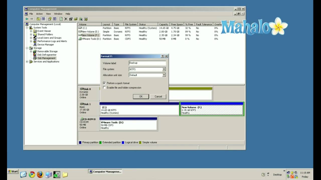Click the Volume label text field
The width and height of the screenshot is (321, 180).
coord(147,63)
